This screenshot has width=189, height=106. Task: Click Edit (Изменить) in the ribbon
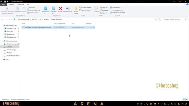pos(104,10)
